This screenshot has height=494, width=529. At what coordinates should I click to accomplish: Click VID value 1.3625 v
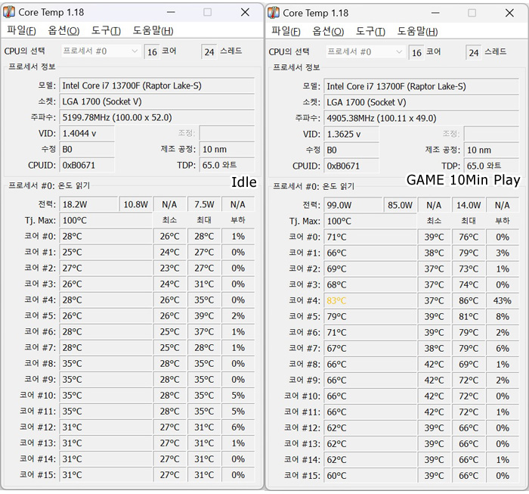351,134
